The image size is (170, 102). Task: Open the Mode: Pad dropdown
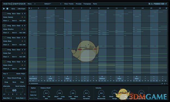[x=7, y=53]
